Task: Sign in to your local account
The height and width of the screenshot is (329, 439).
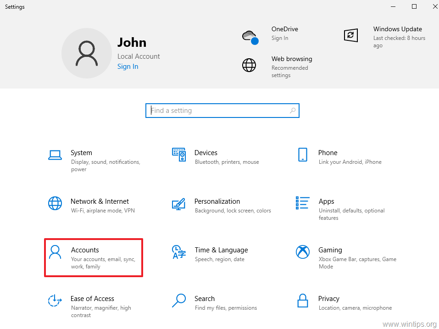Action: click(x=128, y=66)
